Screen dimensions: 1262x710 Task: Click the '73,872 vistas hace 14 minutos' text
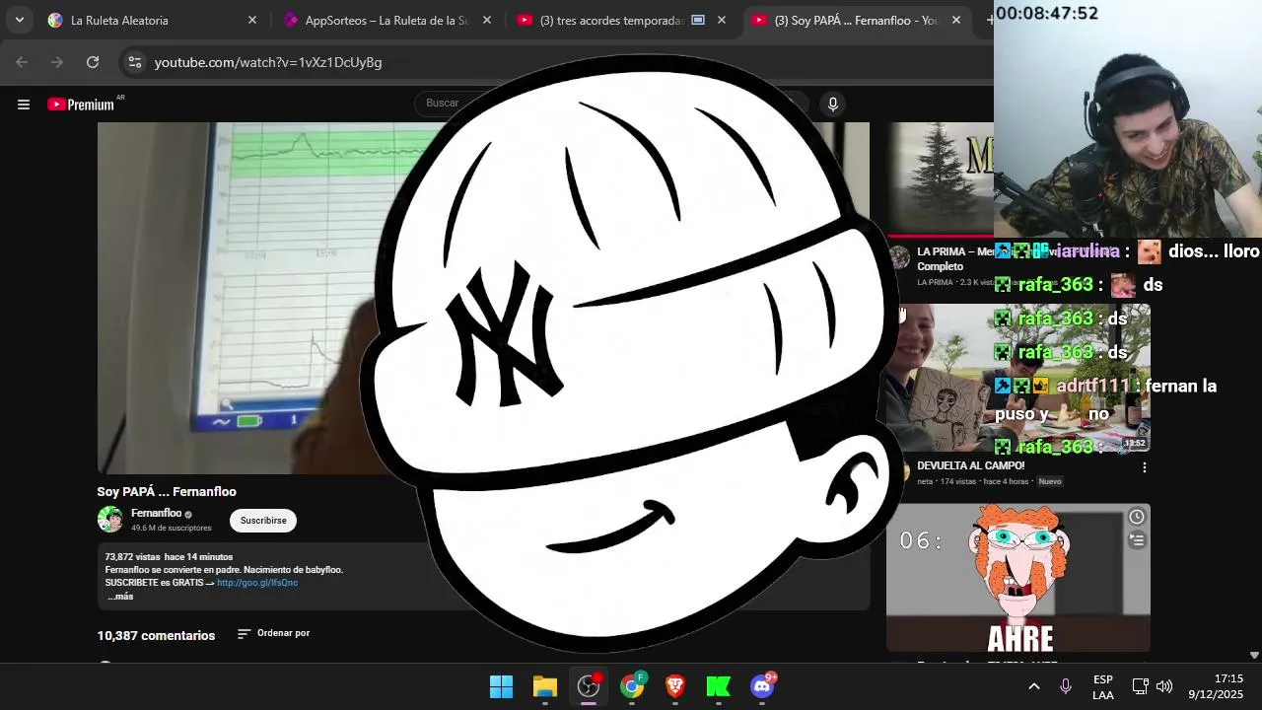(169, 557)
